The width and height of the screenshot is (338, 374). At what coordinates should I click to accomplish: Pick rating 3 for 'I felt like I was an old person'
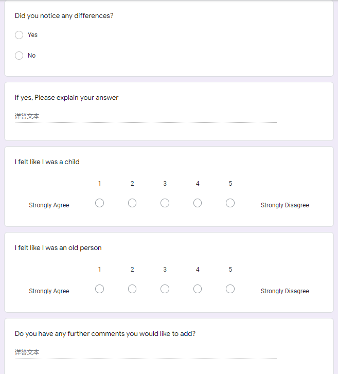tap(165, 289)
